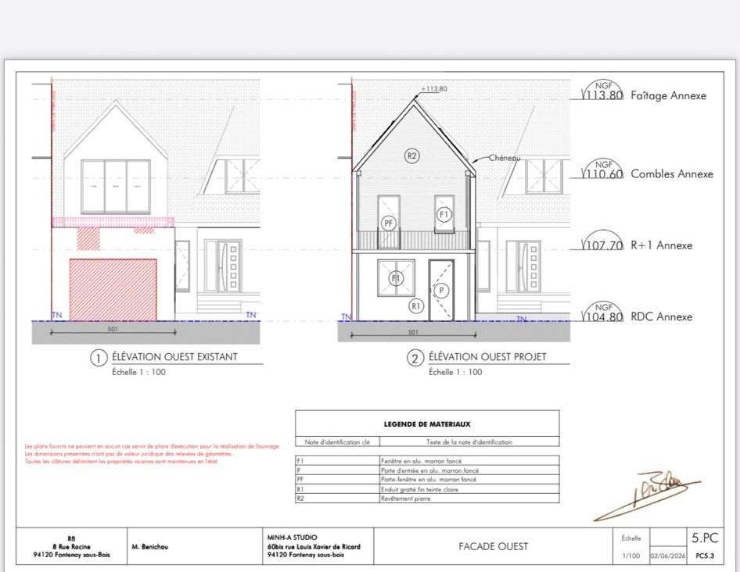This screenshot has height=572, width=740.
Task: Click "60bis rue Louis Xavier de Ricard" address
Action: click(x=314, y=546)
